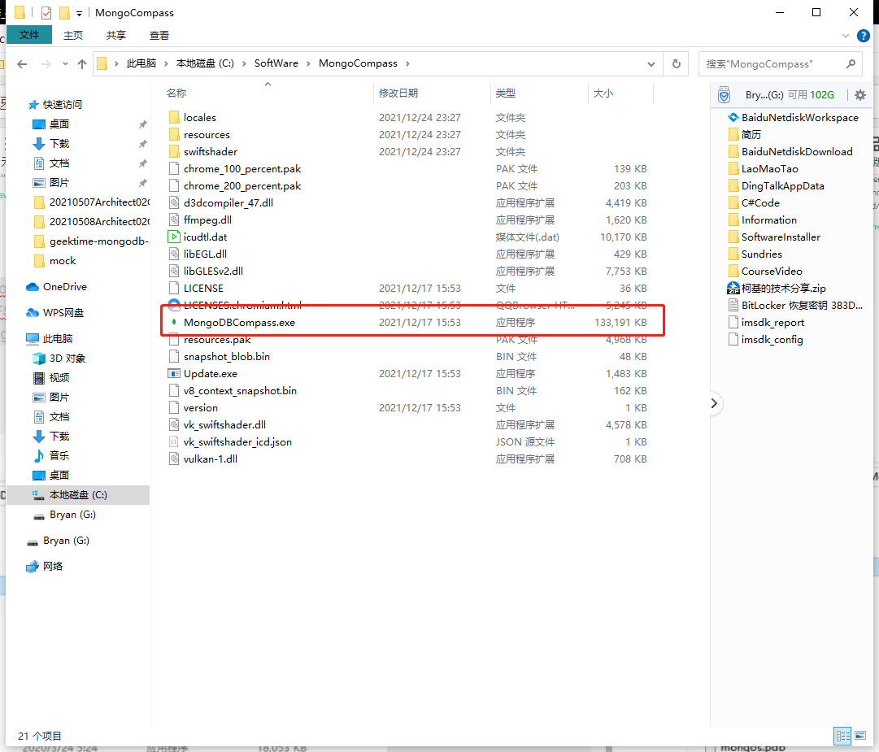Screen dimensions: 879x752
Task: Open imsdk_report file in right panel
Action: point(772,322)
